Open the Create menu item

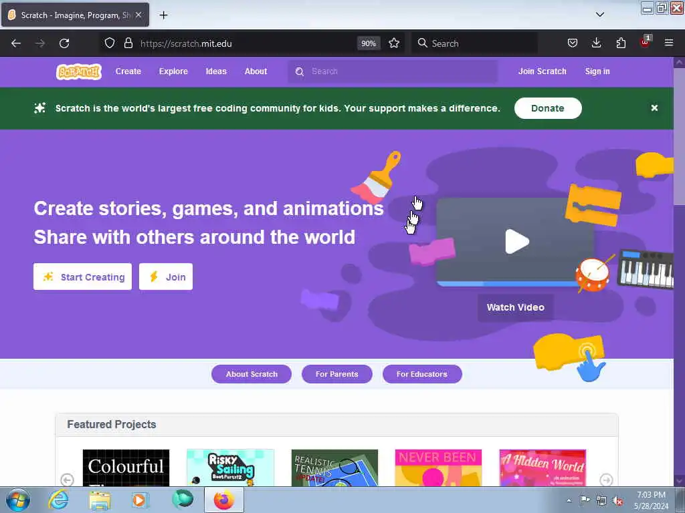click(x=128, y=71)
